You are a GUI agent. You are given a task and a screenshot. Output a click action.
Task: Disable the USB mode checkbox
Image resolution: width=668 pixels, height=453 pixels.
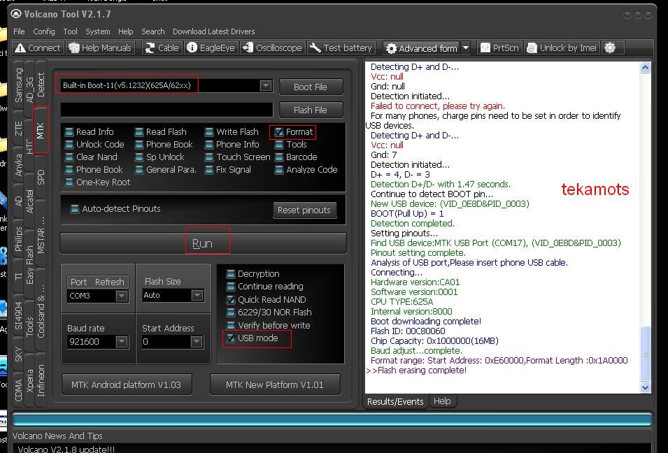coord(231,338)
